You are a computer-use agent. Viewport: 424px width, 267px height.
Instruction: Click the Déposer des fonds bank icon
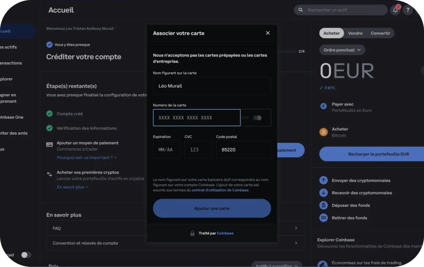click(323, 205)
